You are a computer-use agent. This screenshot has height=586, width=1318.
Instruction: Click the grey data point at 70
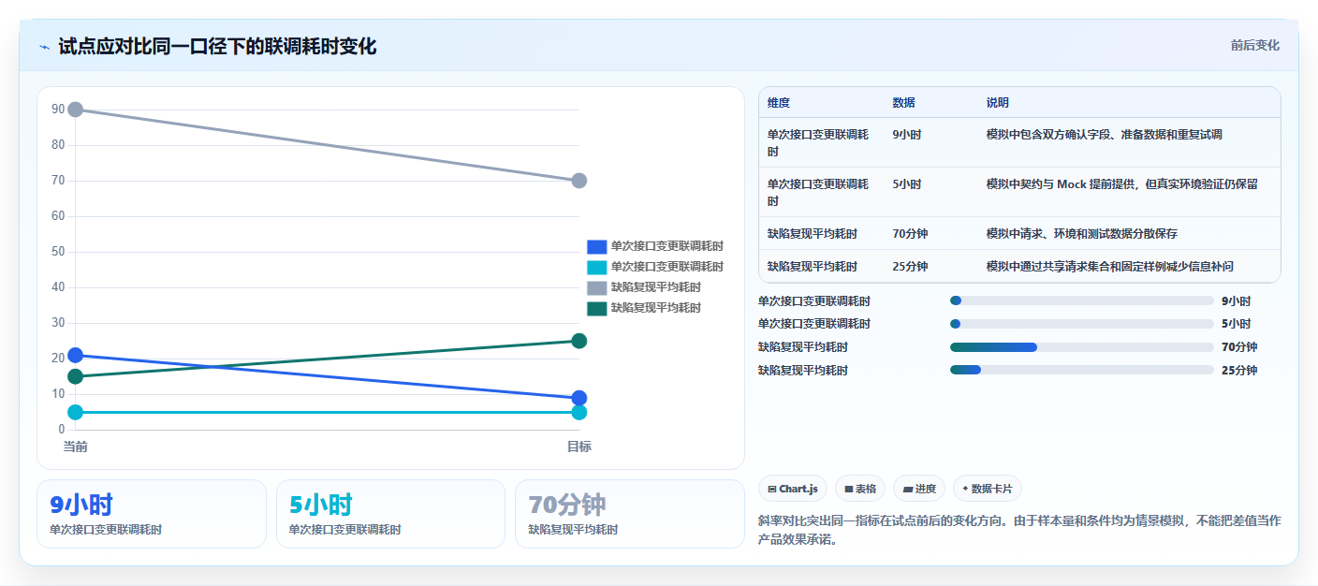578,181
